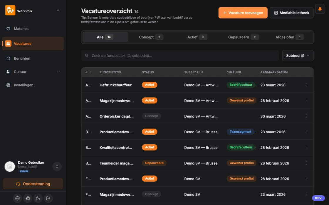Click the language globe icon
This screenshot has width=329, height=205.
pyautogui.click(x=17, y=198)
